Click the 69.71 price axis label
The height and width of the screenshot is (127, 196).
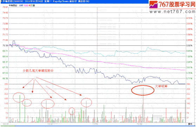pos(5,51)
